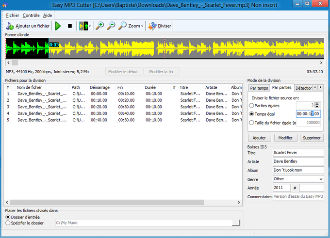Click the C:\My Music folder path field

pos(144,223)
